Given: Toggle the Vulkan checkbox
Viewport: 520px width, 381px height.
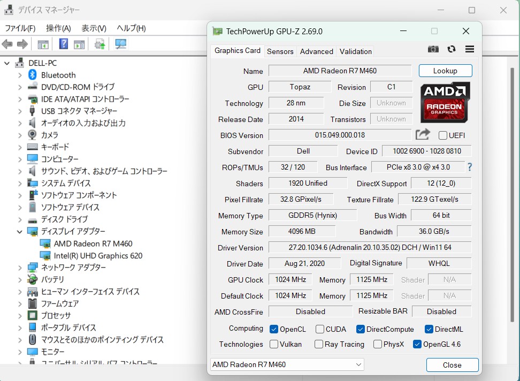Looking at the screenshot, I should coord(274,344).
